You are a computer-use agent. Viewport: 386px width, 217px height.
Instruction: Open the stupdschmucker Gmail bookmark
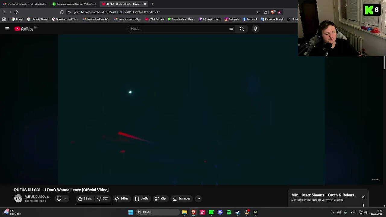click(128, 19)
